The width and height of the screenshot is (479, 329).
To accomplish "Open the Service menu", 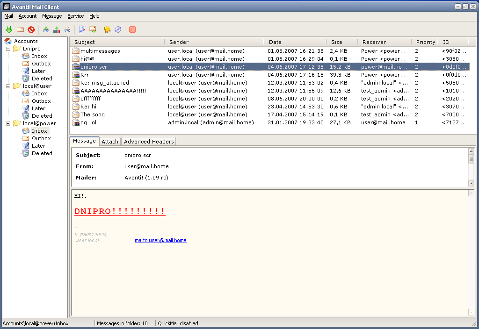I will (x=75, y=16).
